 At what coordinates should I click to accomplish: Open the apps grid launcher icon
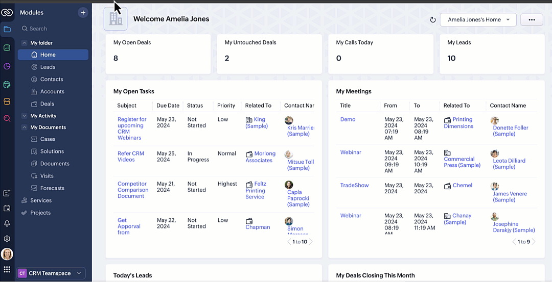[x=7, y=270]
